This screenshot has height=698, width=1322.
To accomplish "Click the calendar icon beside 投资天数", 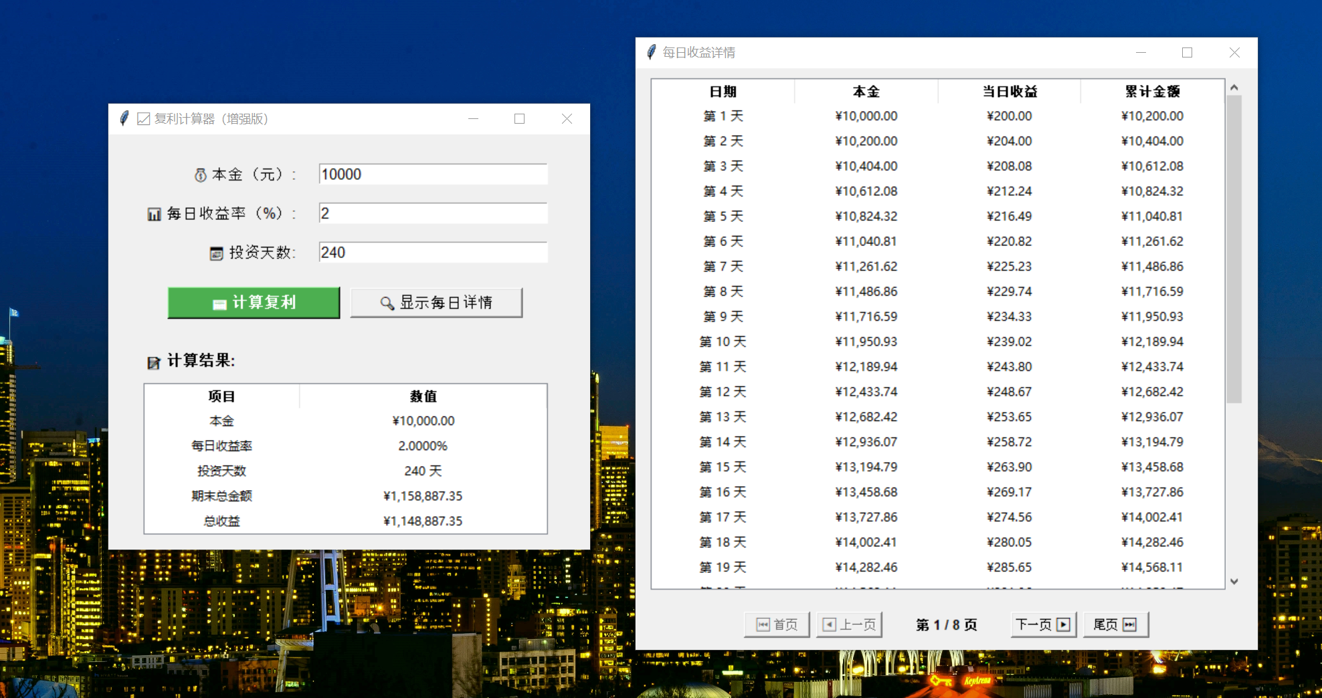I will coord(215,253).
